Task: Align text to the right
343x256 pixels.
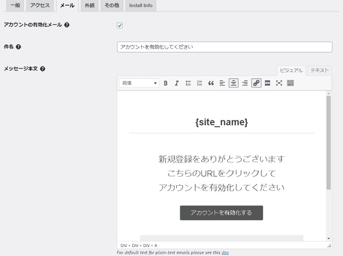Action: click(x=245, y=83)
